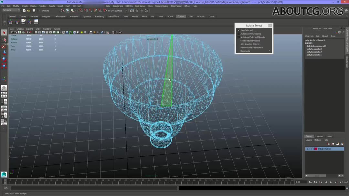The height and width of the screenshot is (196, 349).
Task: Toggle View Selected in Isolate Select panel
Action: (247, 30)
